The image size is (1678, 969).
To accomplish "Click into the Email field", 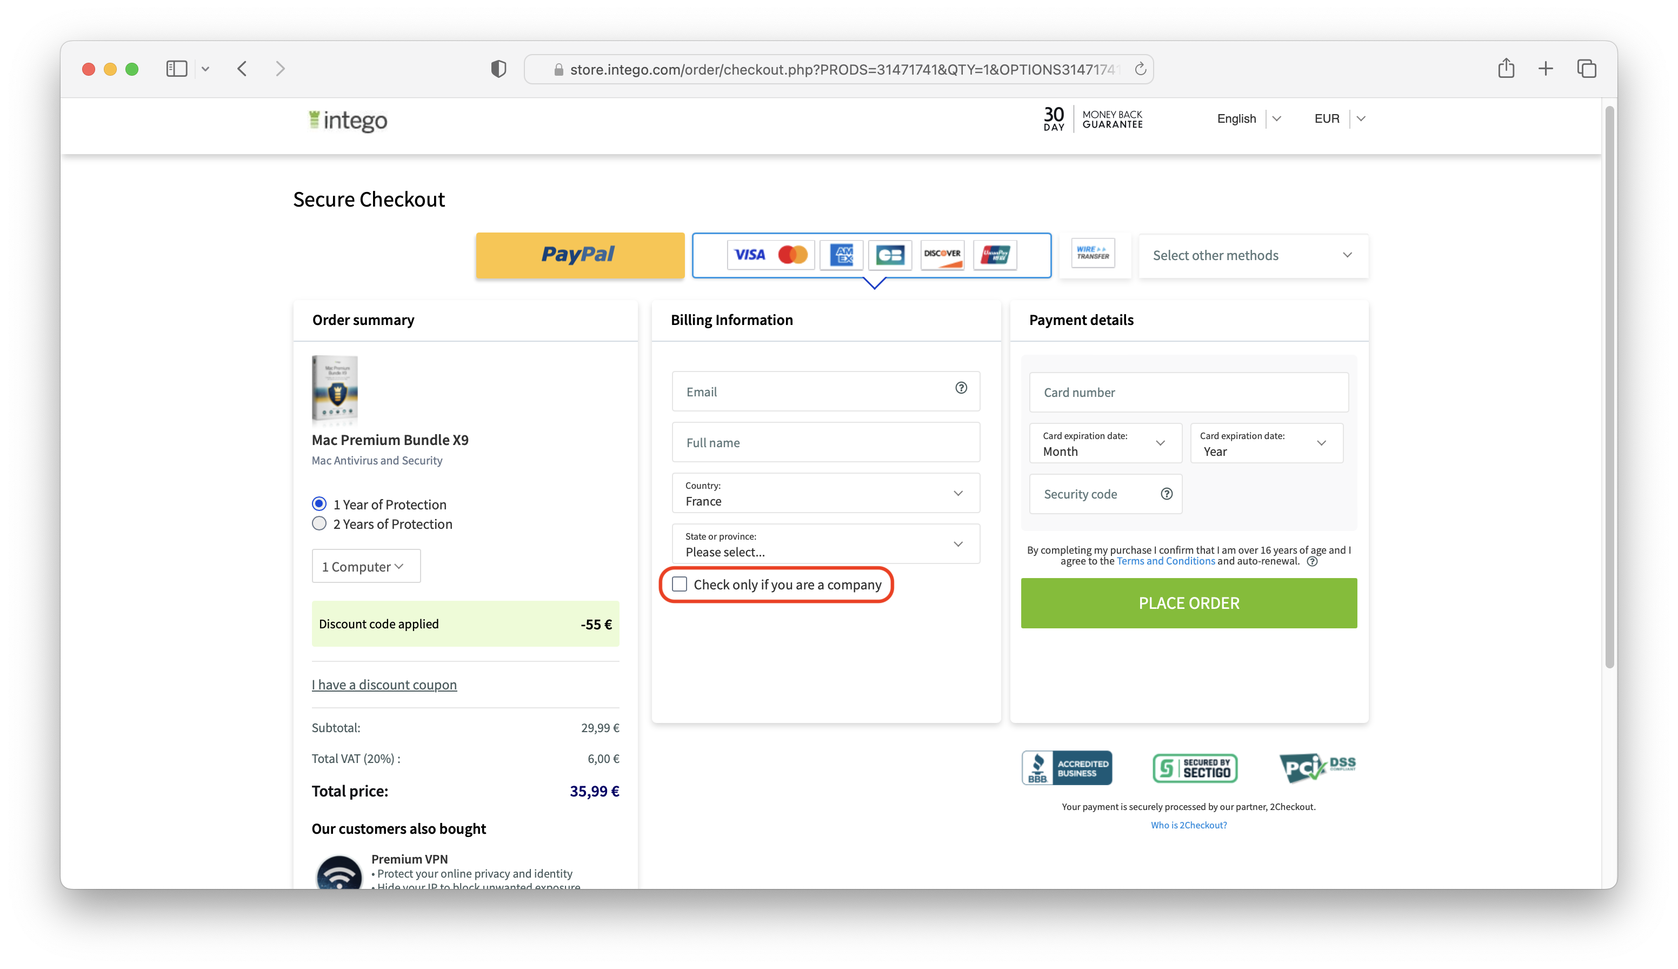I will pyautogui.click(x=825, y=391).
